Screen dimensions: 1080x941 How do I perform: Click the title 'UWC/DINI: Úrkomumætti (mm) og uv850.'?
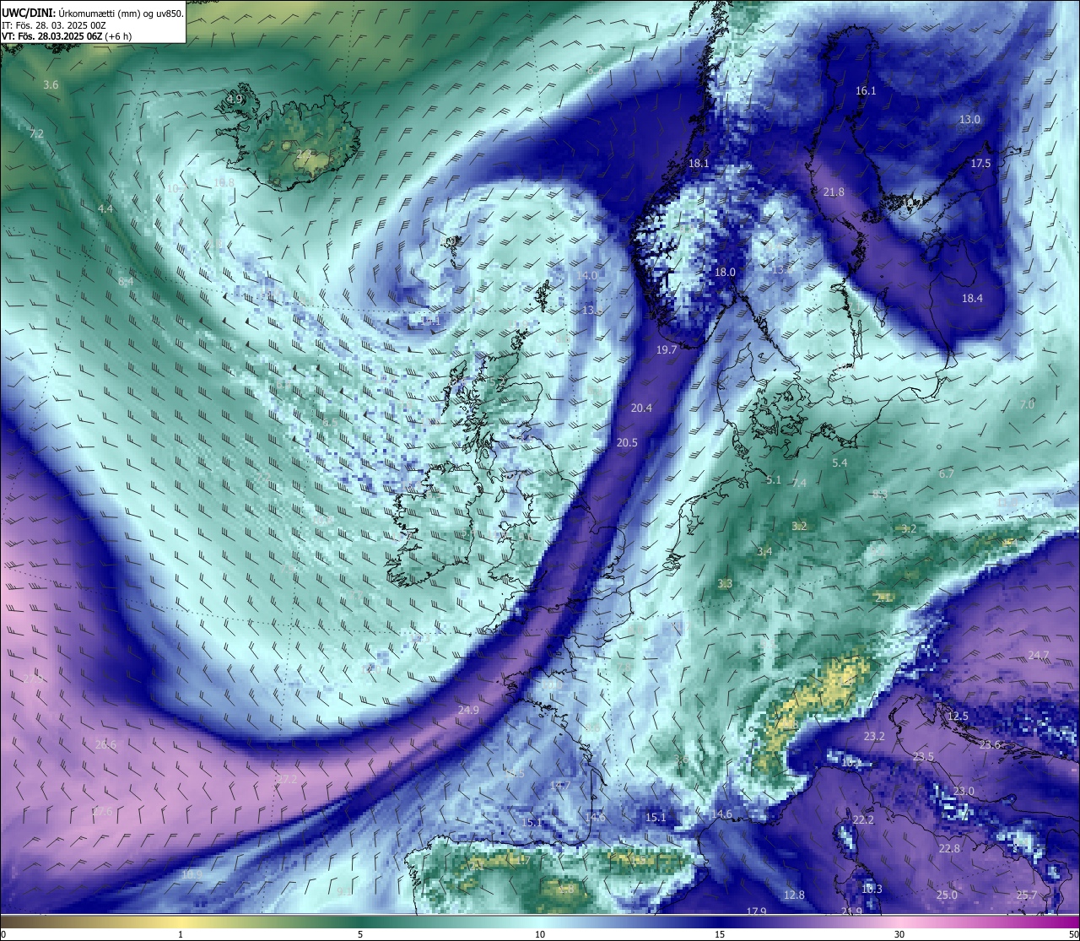tap(93, 14)
